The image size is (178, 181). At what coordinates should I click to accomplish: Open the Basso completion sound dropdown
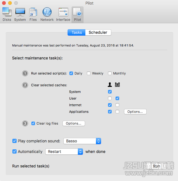[x=82, y=141]
